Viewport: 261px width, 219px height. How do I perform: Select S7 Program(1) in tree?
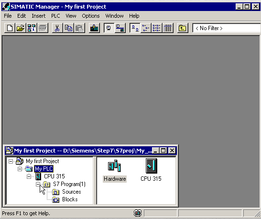pyautogui.click(x=69, y=184)
